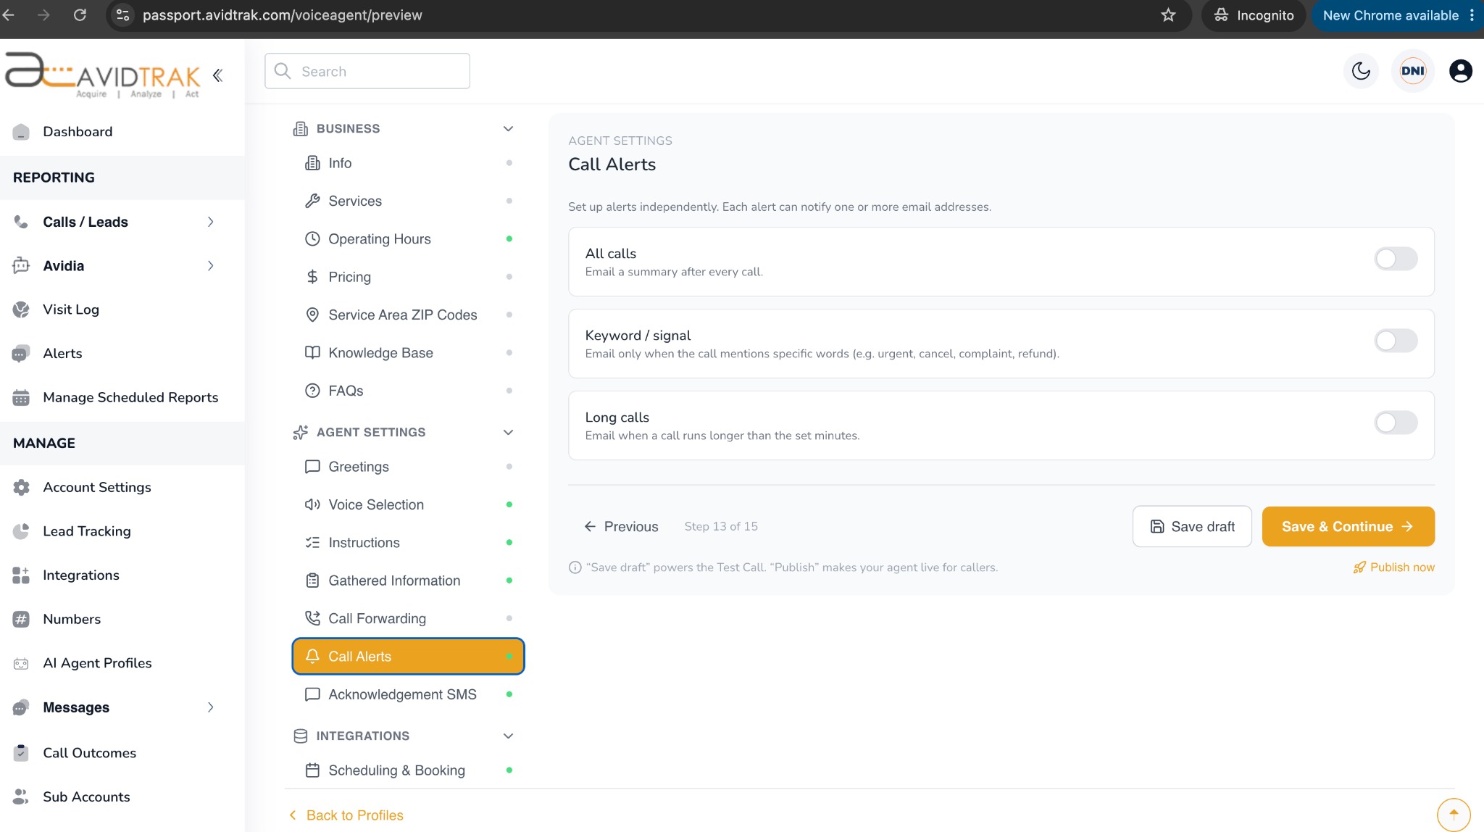
Task: Go to Knowledge Base step
Action: [x=408, y=353]
